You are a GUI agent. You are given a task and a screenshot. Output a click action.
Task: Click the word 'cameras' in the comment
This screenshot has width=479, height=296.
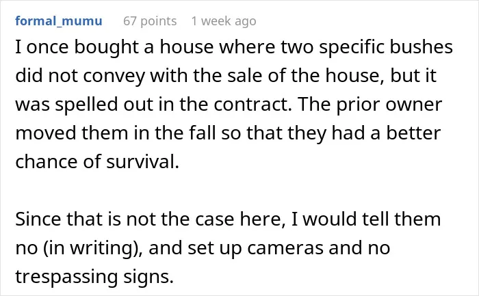[285, 248]
